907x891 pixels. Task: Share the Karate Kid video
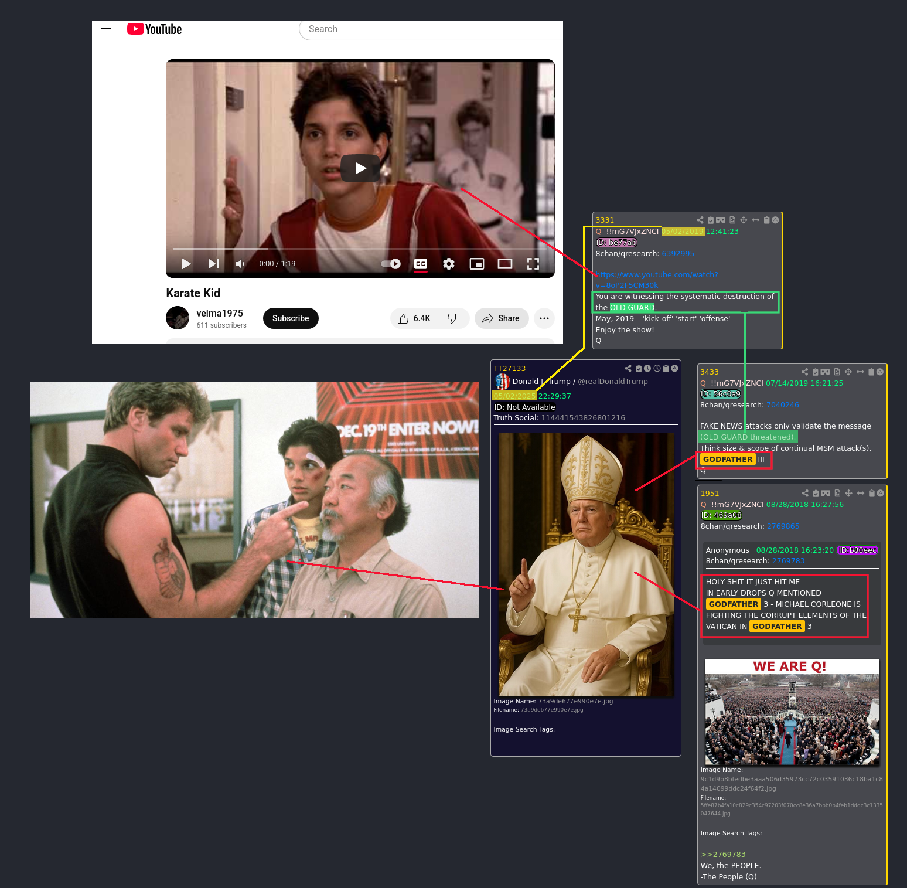point(502,318)
